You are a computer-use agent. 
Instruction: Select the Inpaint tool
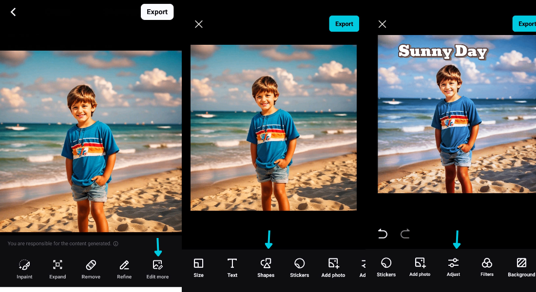coord(24,269)
